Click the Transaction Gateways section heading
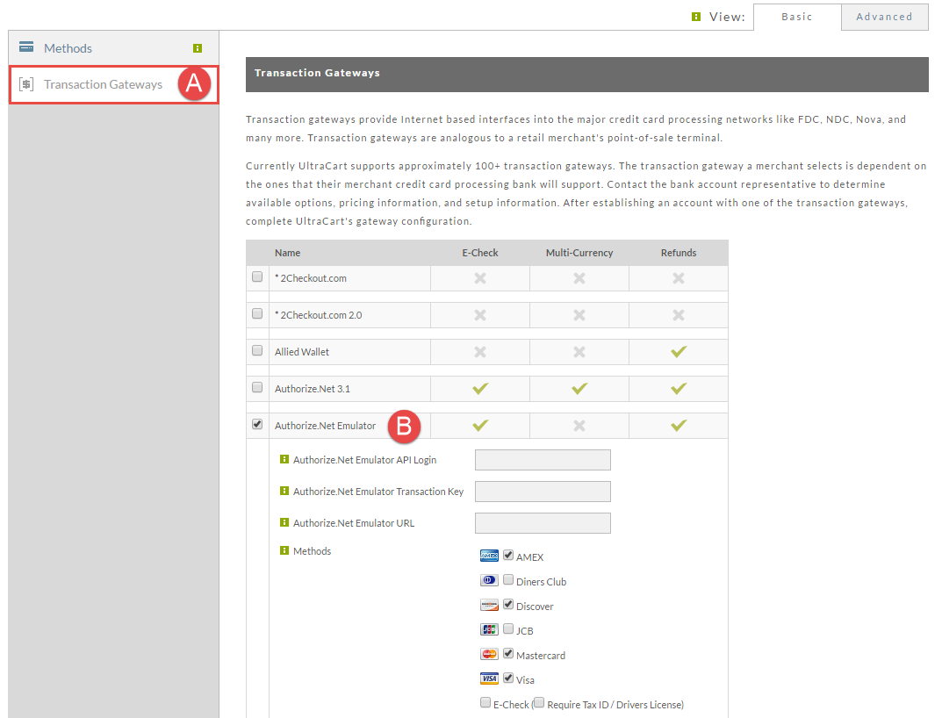 317,73
